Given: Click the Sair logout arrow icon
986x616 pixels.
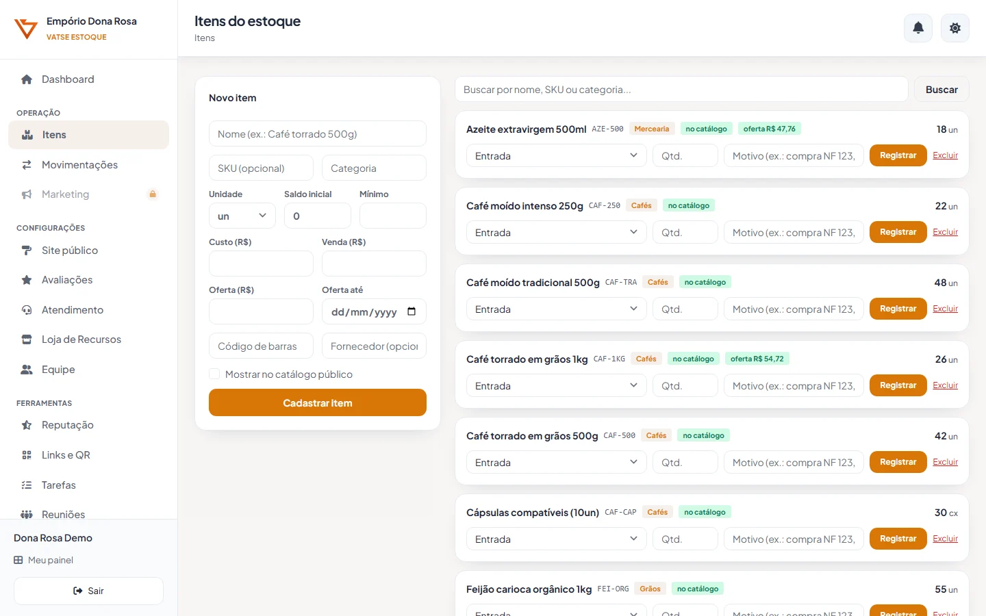Looking at the screenshot, I should (78, 591).
